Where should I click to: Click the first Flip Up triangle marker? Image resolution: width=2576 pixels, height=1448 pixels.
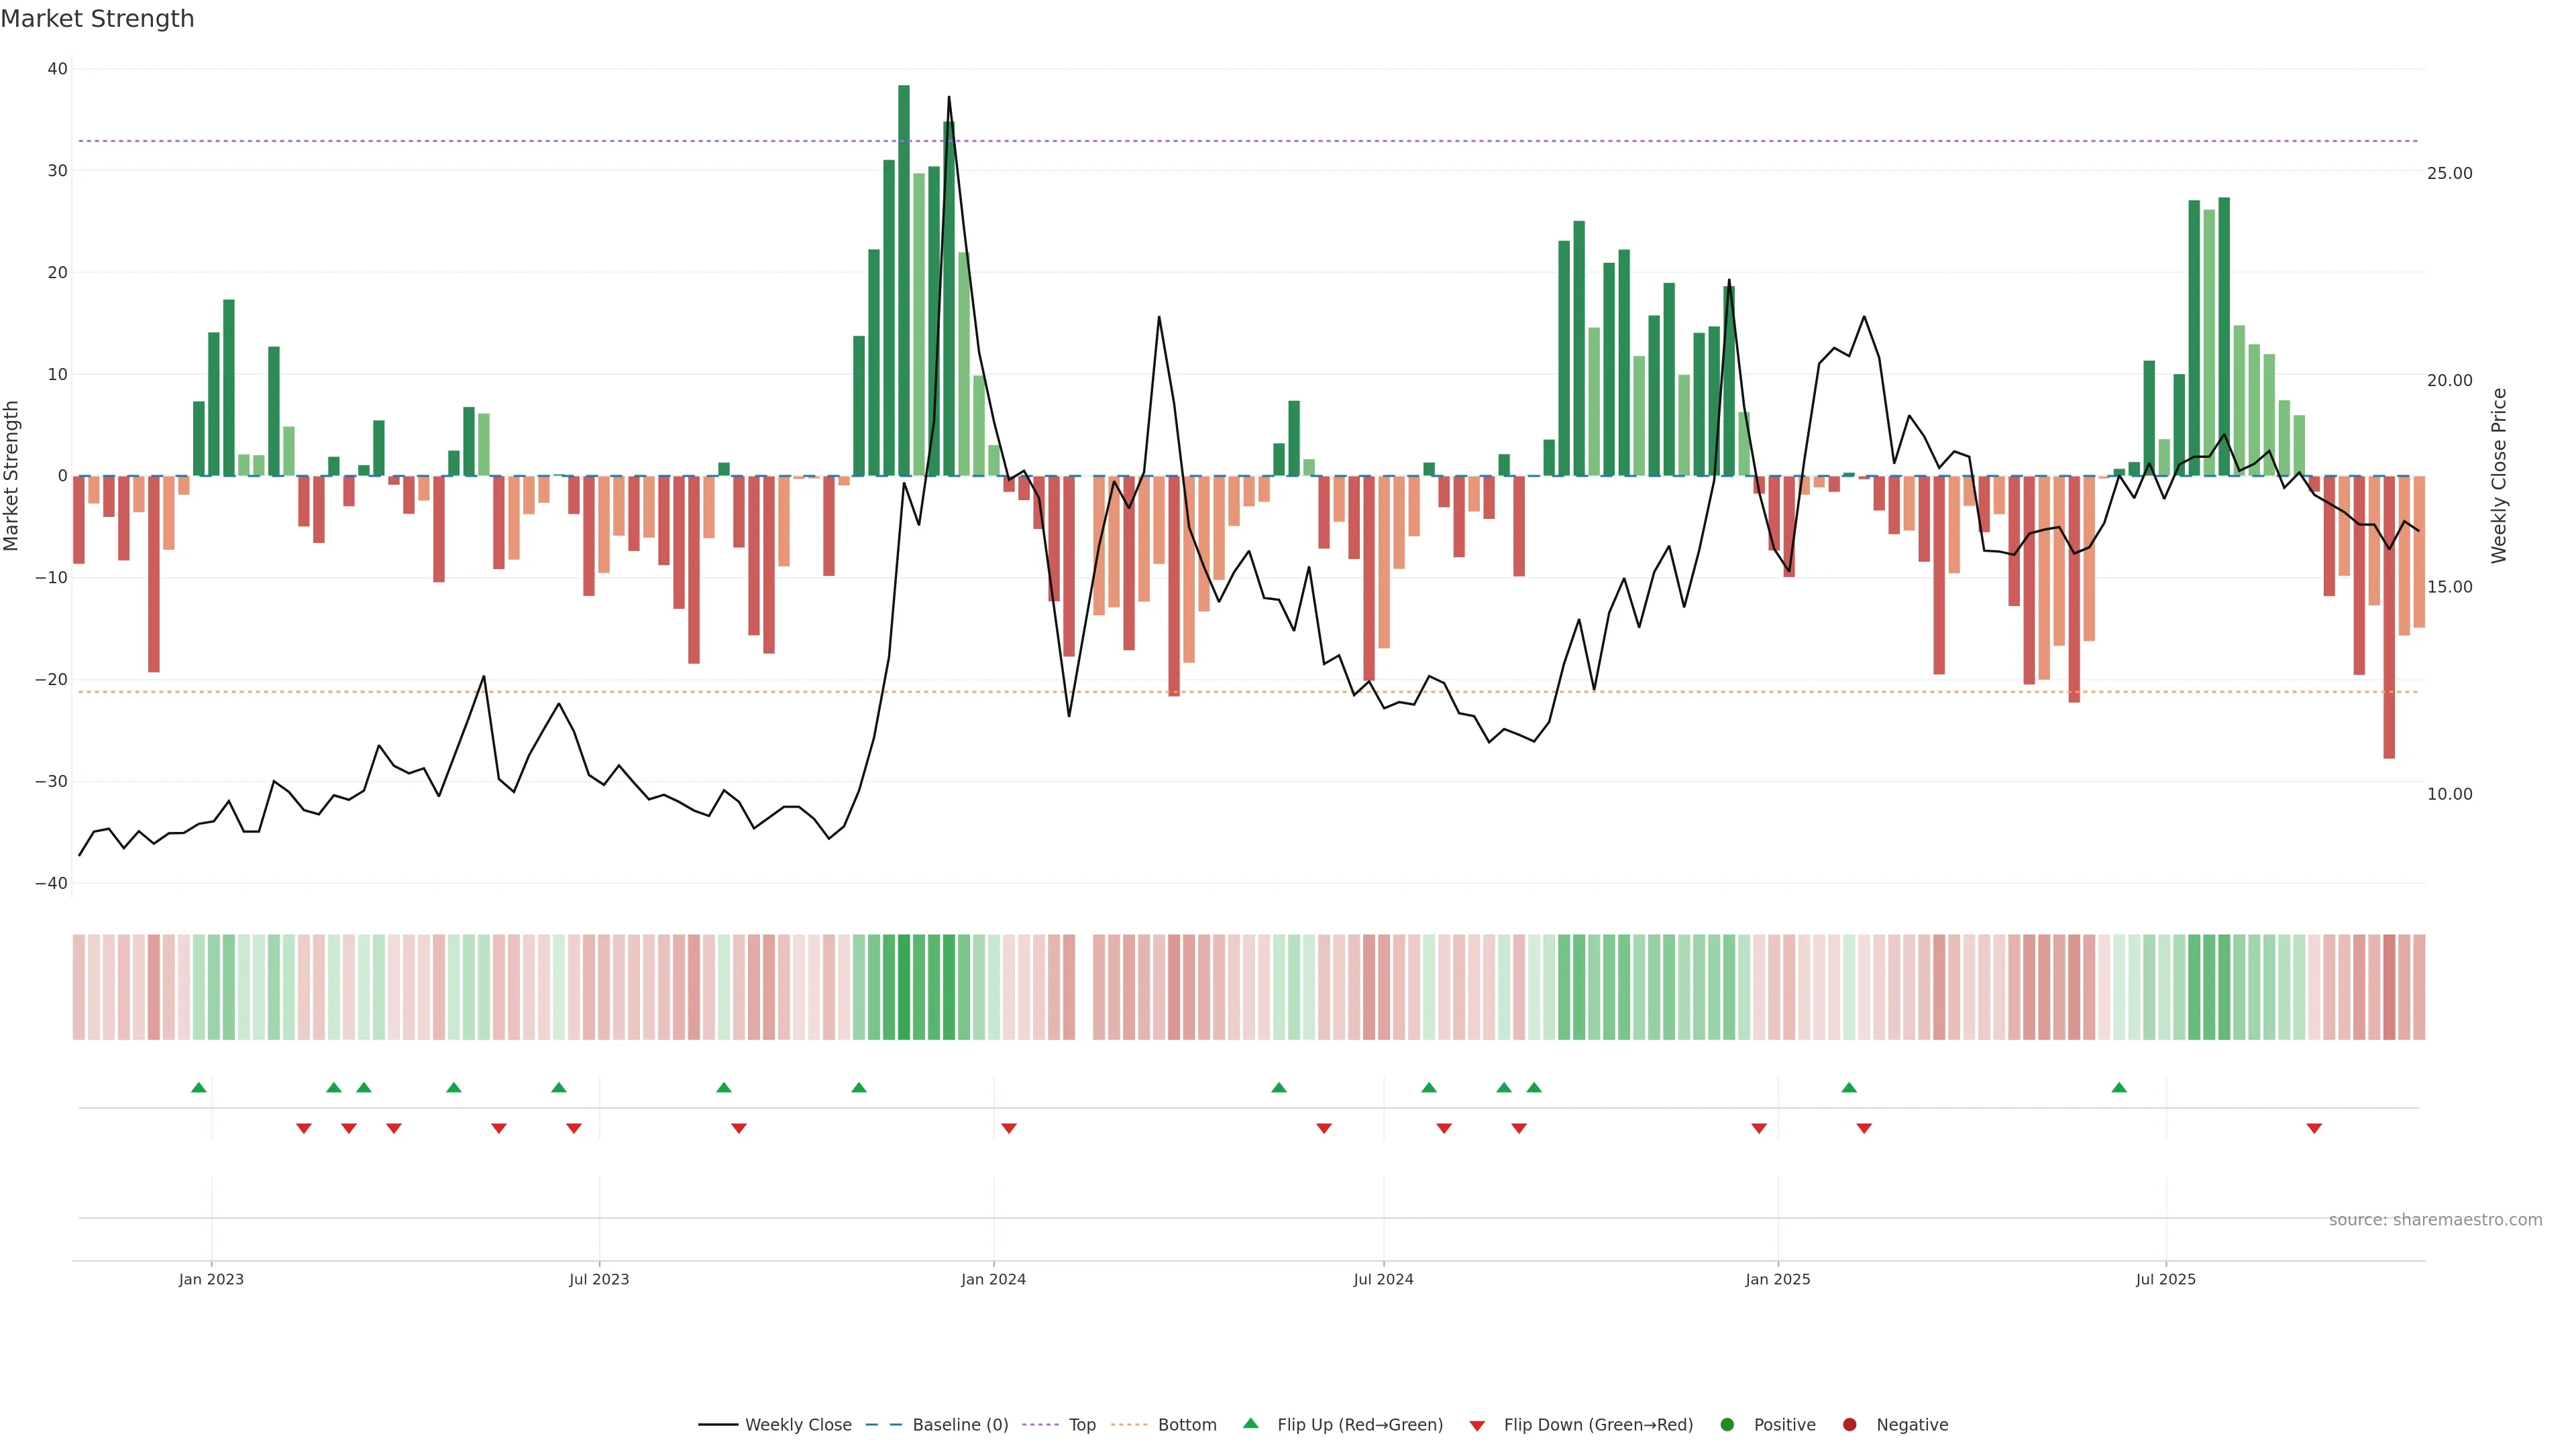199,1087
